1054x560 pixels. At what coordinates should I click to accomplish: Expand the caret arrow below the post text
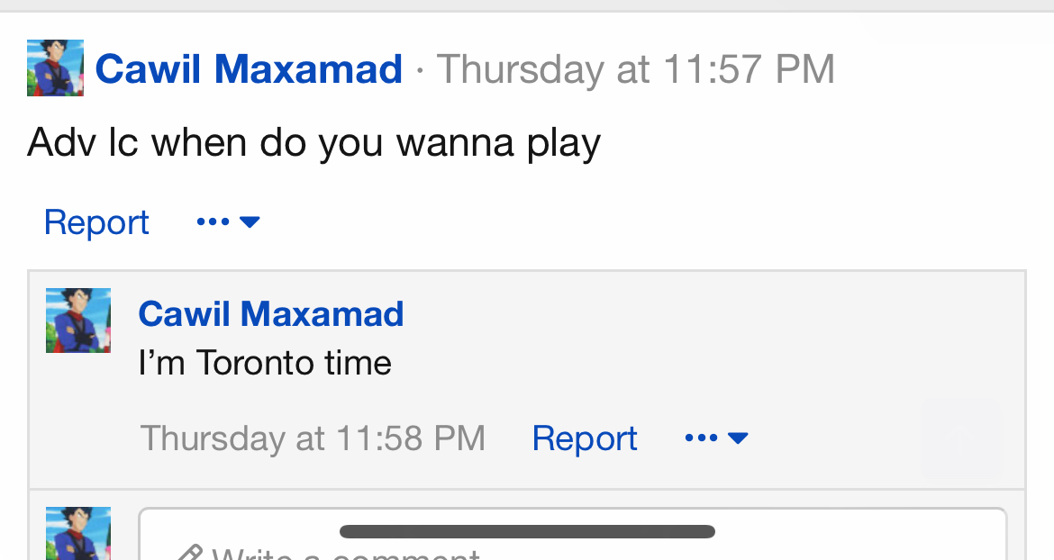(250, 221)
